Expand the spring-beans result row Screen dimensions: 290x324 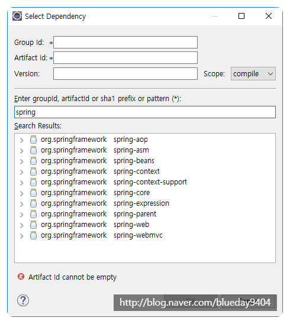[21, 161]
